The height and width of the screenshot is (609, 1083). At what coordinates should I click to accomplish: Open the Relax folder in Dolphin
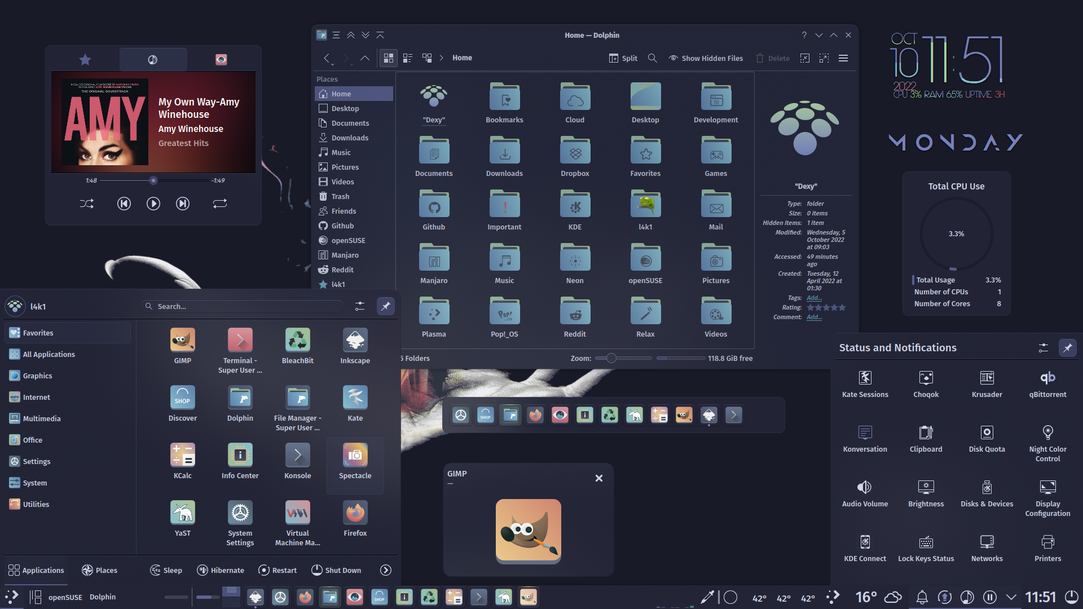(645, 318)
